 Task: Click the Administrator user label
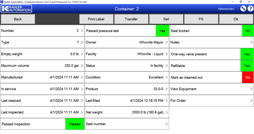(226, 9)
